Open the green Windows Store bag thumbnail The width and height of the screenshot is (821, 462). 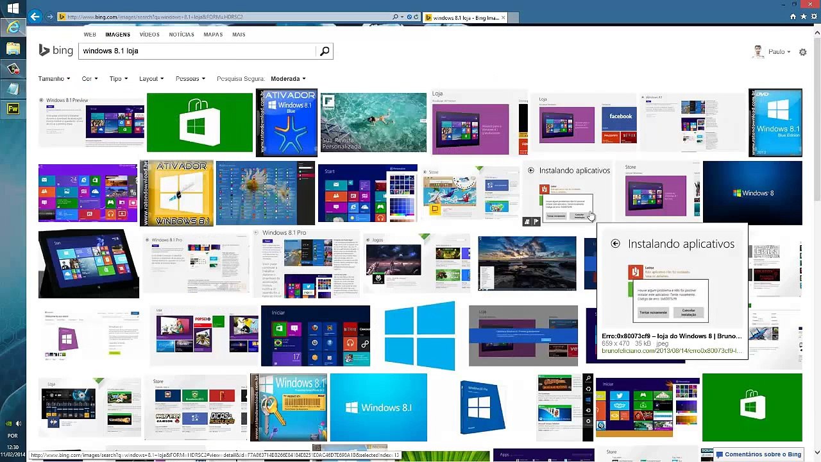(199, 123)
